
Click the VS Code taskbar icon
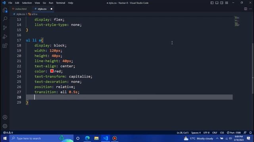[106, 138]
